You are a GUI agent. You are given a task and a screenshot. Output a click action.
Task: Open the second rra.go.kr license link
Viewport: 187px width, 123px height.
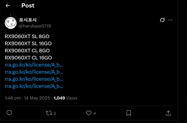34,72
